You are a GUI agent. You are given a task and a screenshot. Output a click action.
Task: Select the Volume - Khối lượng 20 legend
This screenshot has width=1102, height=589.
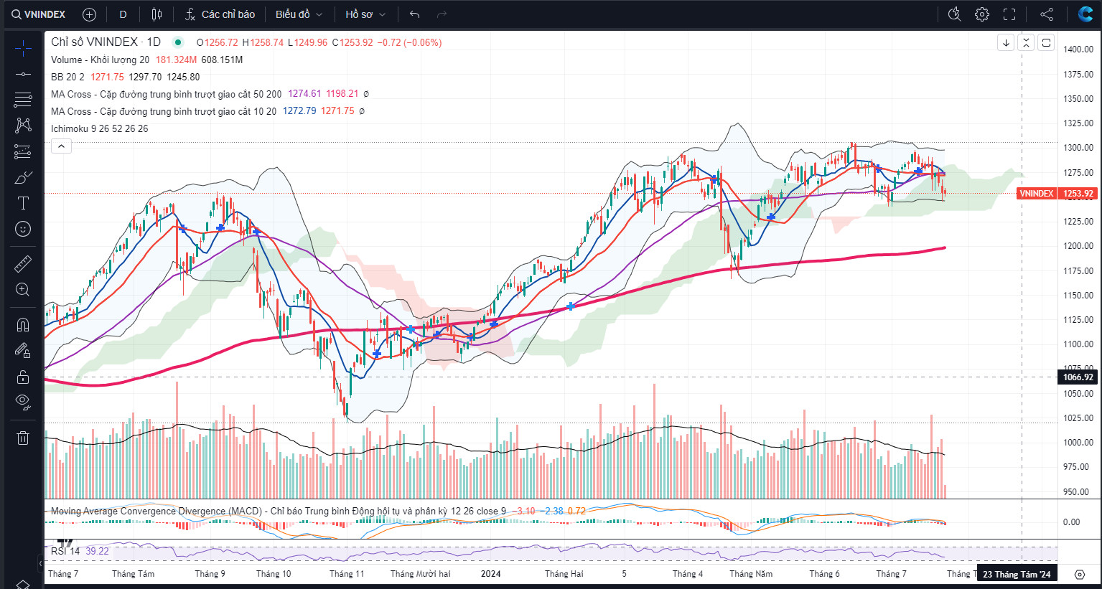tap(100, 60)
